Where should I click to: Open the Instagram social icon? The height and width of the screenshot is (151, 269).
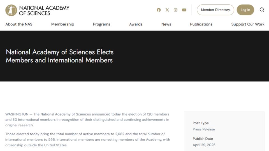tap(176, 10)
